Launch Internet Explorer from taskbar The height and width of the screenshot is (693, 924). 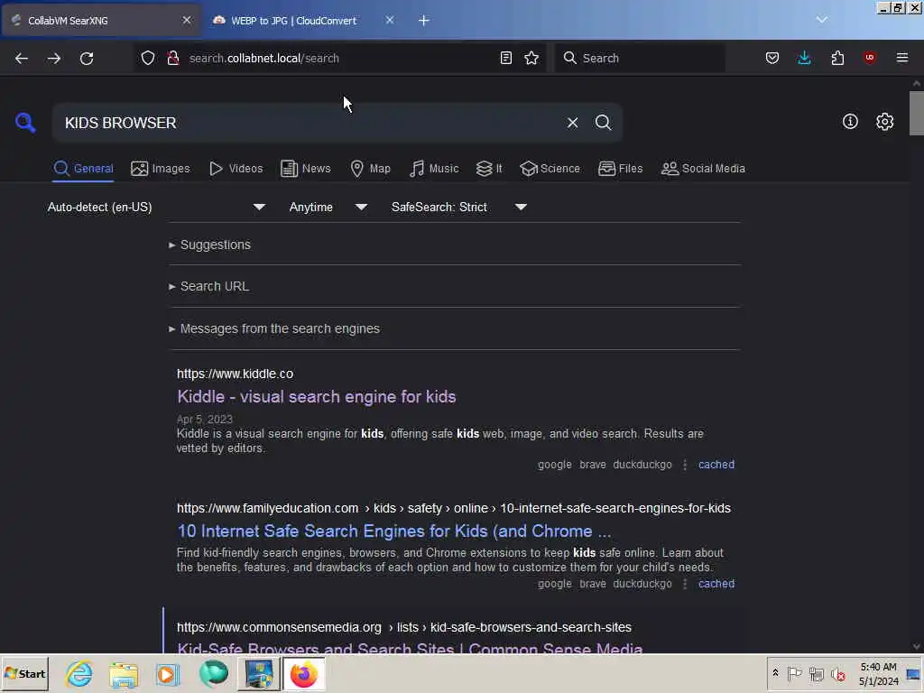pyautogui.click(x=79, y=673)
